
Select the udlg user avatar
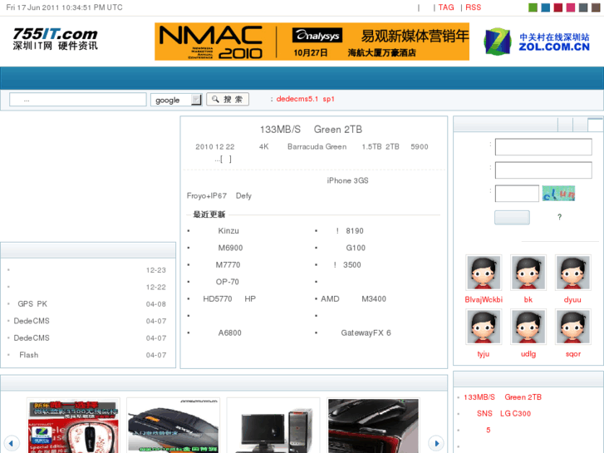point(528,327)
